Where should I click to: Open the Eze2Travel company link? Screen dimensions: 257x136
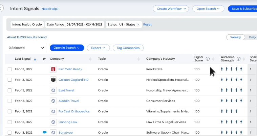[66, 90]
